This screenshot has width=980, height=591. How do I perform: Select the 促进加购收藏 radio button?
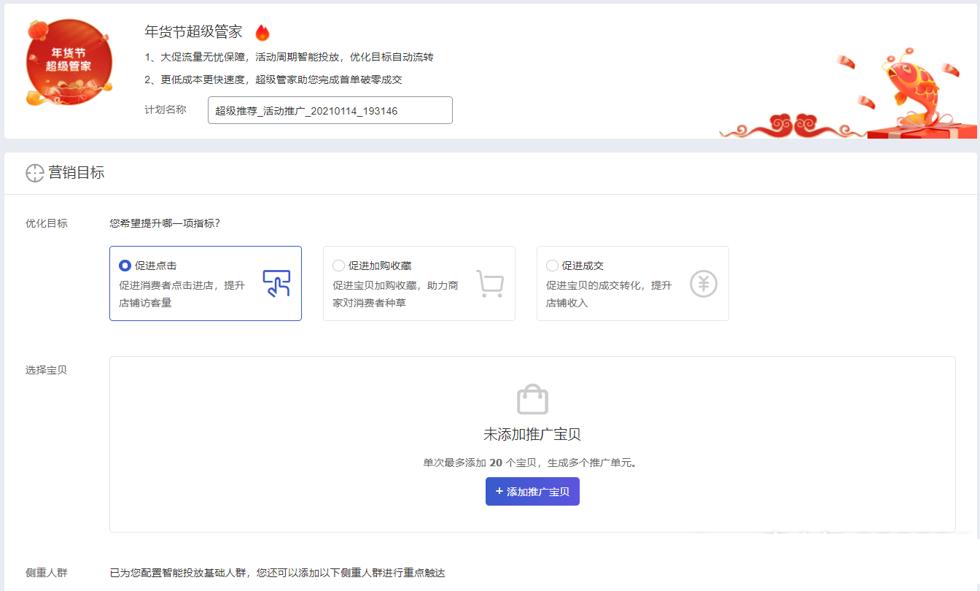pyautogui.click(x=338, y=266)
